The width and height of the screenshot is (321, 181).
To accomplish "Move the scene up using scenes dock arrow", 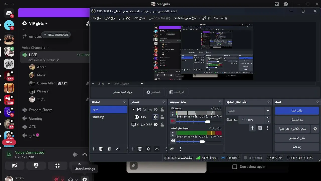I will 118,149.
